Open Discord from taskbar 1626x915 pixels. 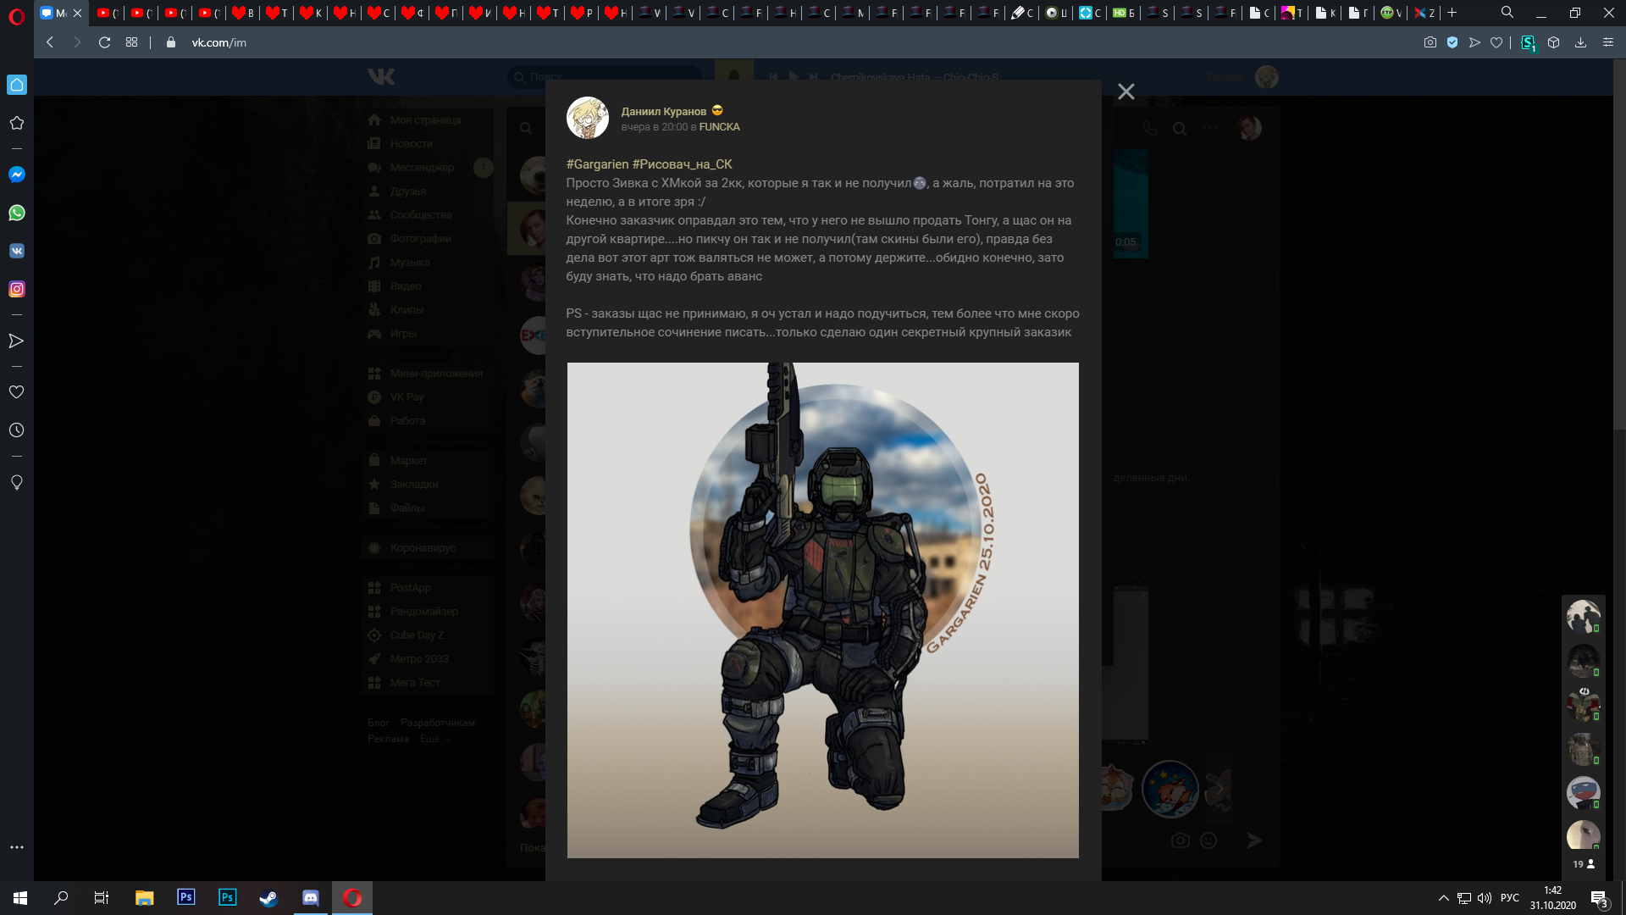311,898
